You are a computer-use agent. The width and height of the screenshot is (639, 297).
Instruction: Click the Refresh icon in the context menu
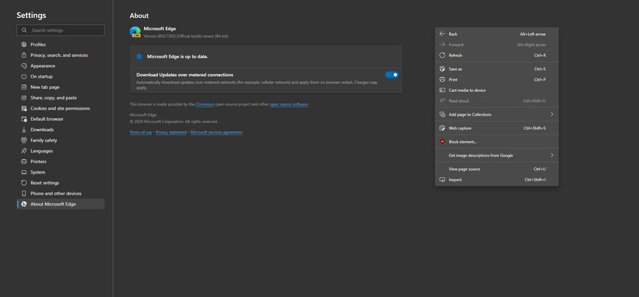(x=442, y=55)
